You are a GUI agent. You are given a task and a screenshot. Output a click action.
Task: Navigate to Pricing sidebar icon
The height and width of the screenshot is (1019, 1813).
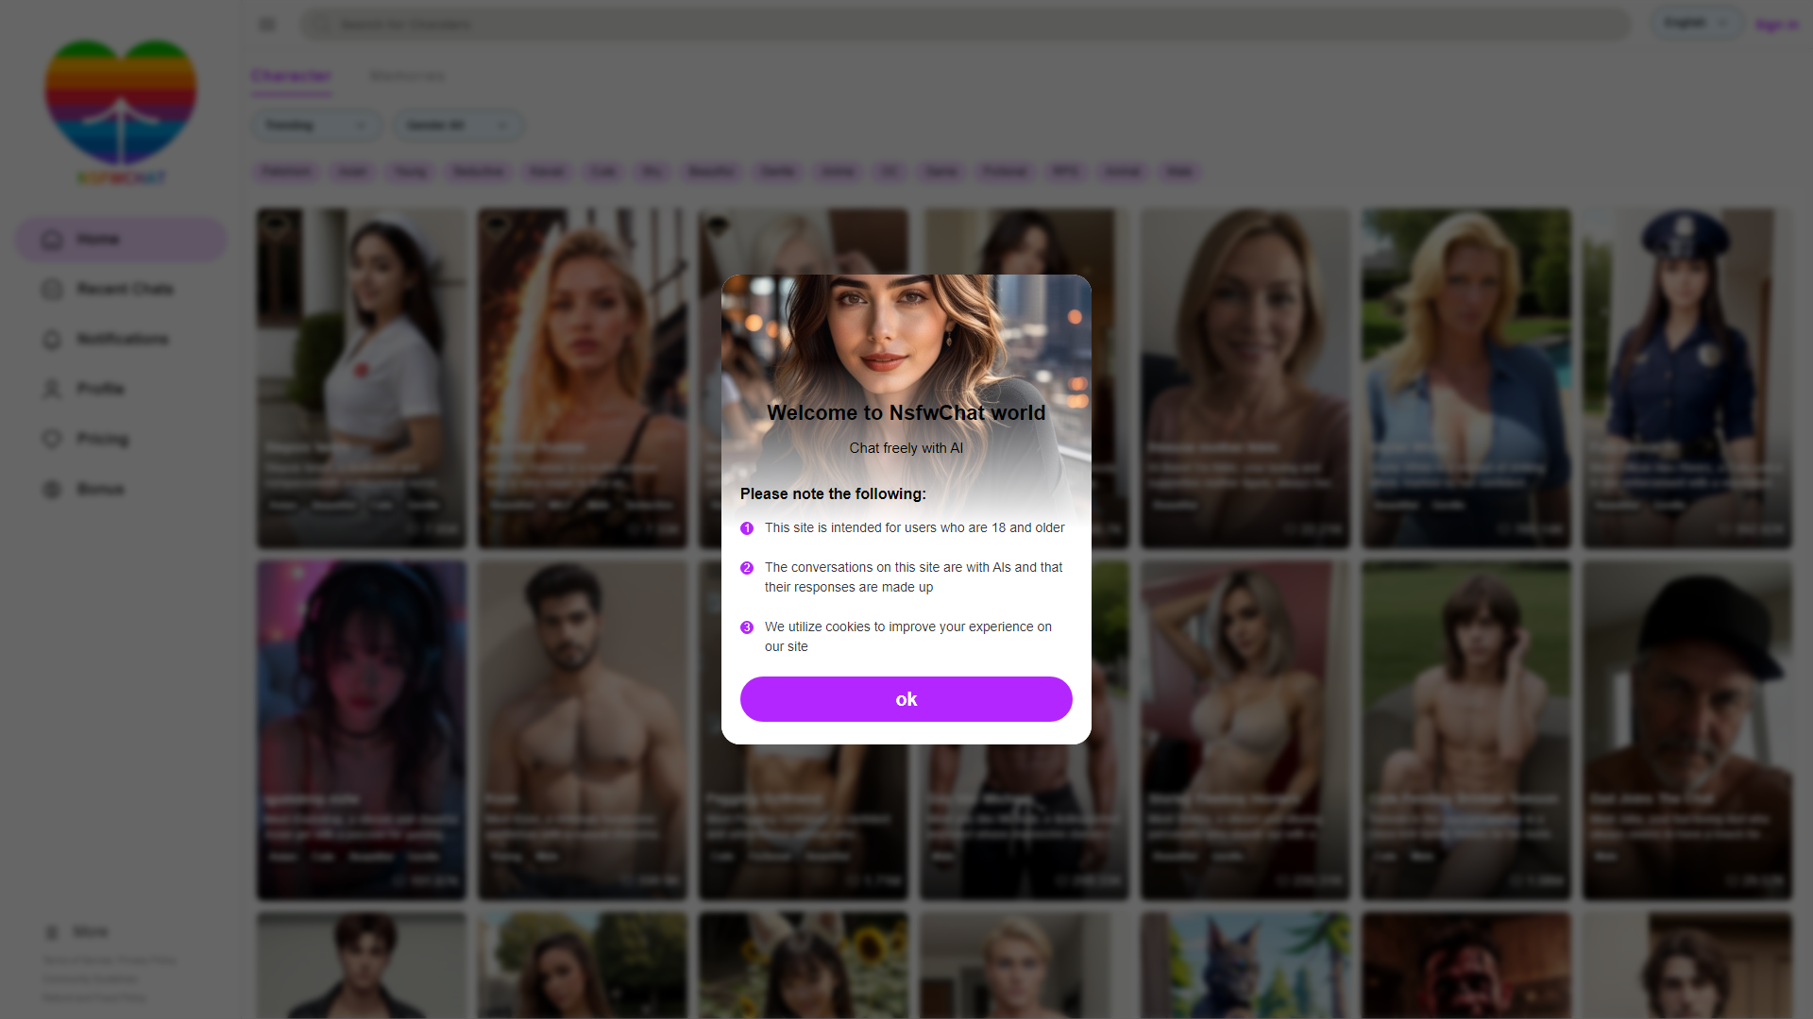pyautogui.click(x=51, y=438)
